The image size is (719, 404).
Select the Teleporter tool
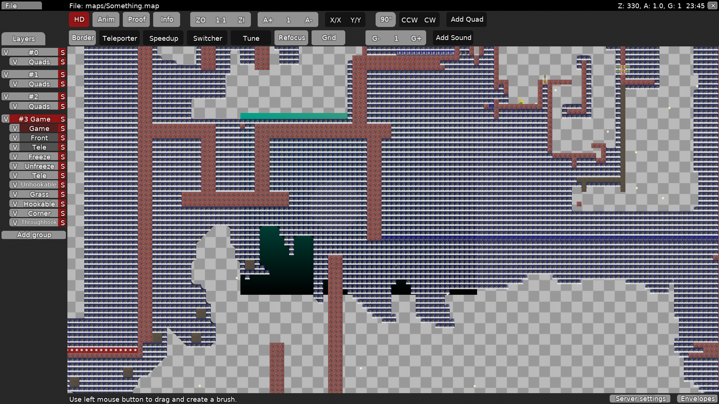tap(119, 38)
